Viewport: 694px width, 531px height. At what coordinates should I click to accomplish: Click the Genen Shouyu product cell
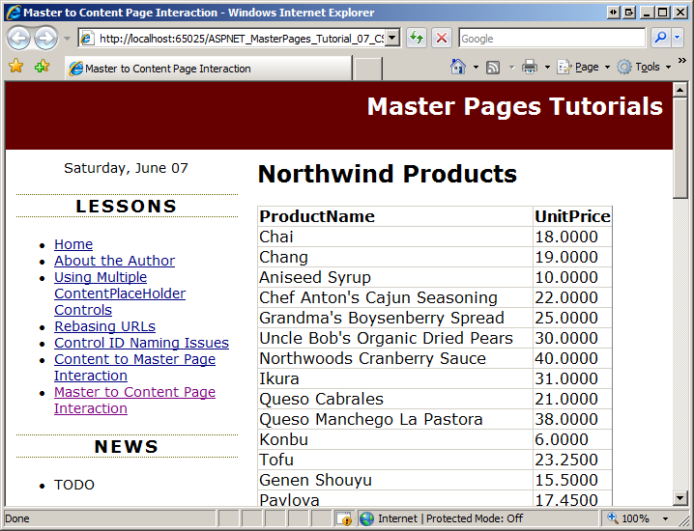[x=395, y=480]
